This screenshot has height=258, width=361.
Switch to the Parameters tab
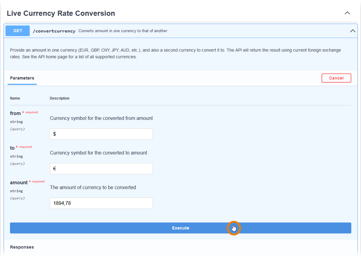[x=22, y=78]
